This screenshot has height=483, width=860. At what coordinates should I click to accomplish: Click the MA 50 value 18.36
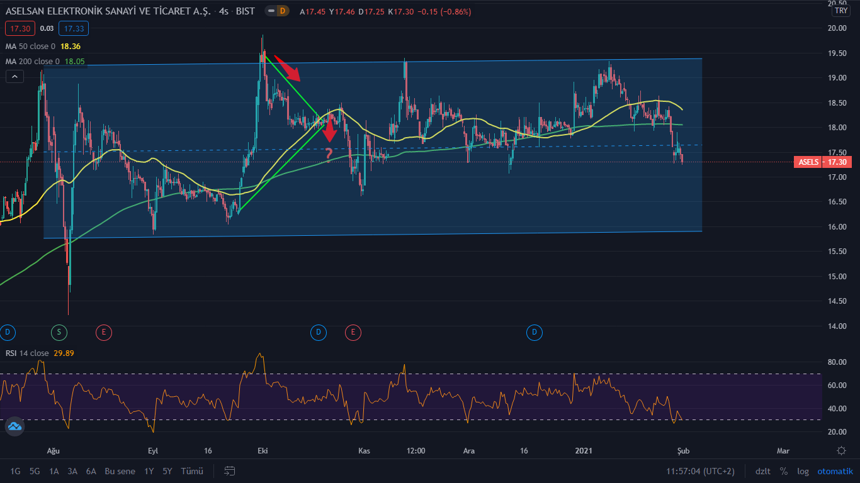pos(71,46)
